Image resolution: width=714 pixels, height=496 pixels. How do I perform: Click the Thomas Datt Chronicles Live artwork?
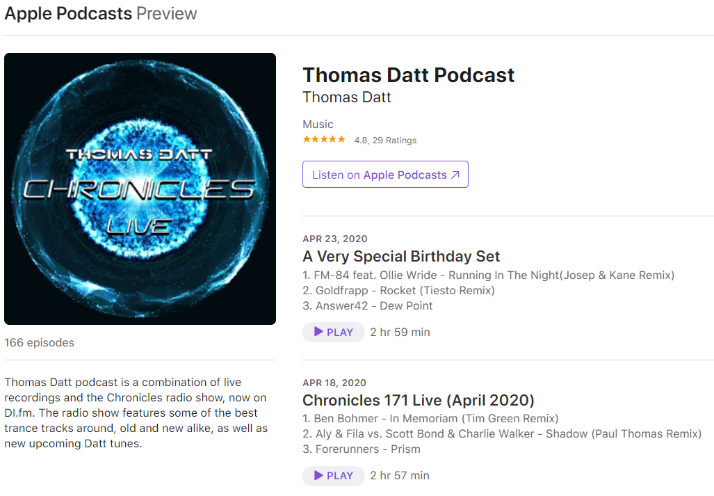[x=140, y=189]
